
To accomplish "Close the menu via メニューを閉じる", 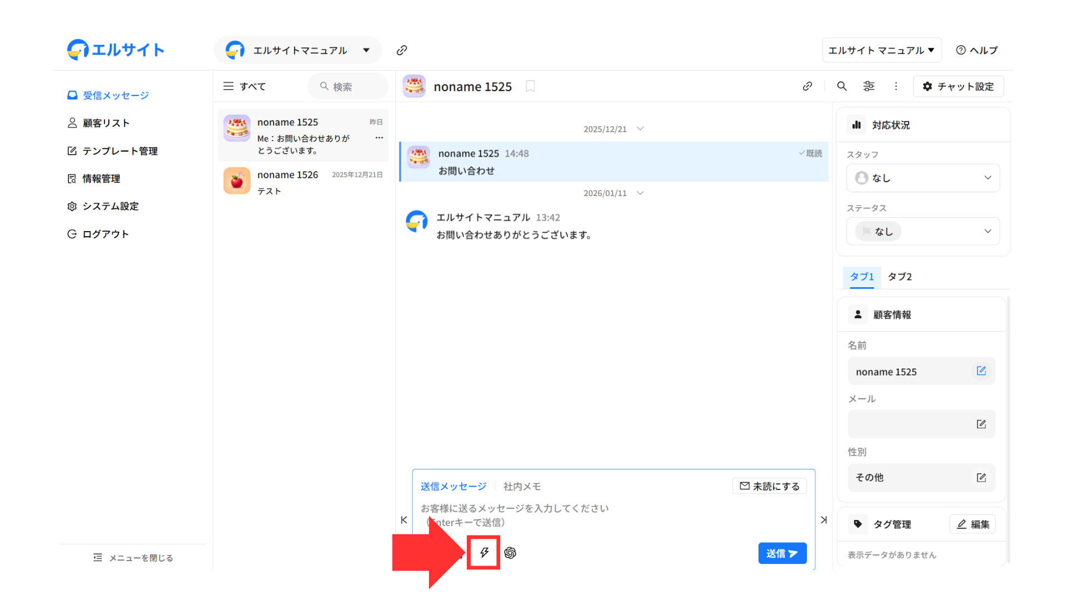I will tap(133, 558).
